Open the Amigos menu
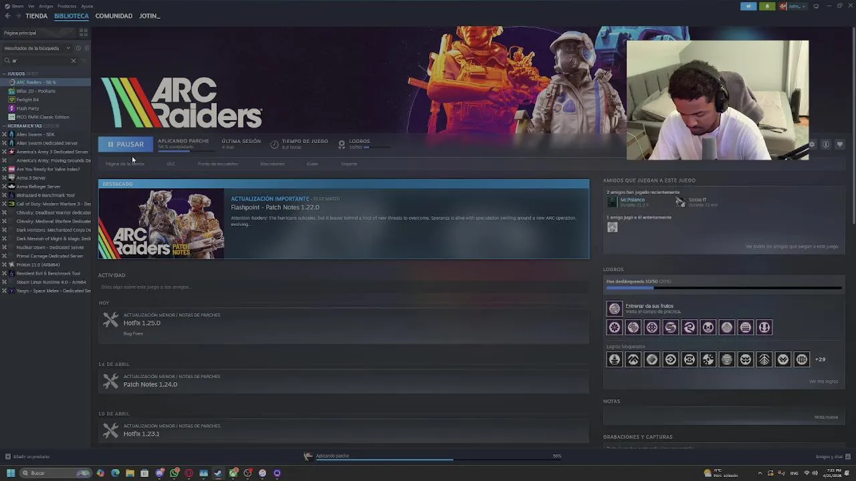 (46, 6)
